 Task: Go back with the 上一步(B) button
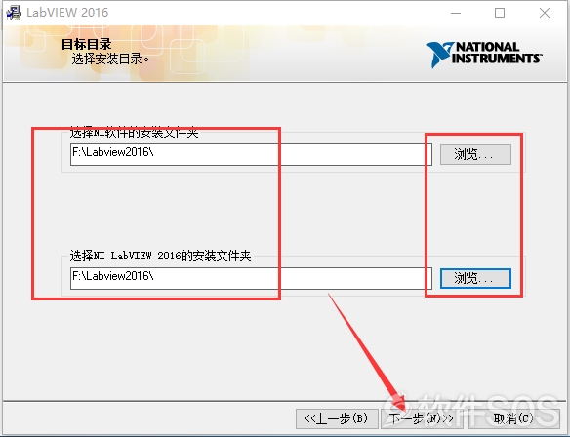click(x=337, y=418)
